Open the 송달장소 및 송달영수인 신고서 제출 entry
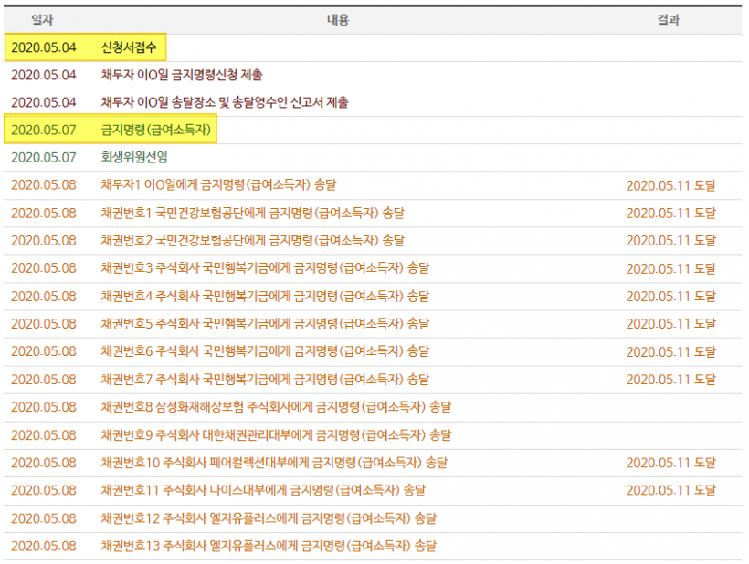Viewport: 749px width, 564px height. pyautogui.click(x=225, y=102)
